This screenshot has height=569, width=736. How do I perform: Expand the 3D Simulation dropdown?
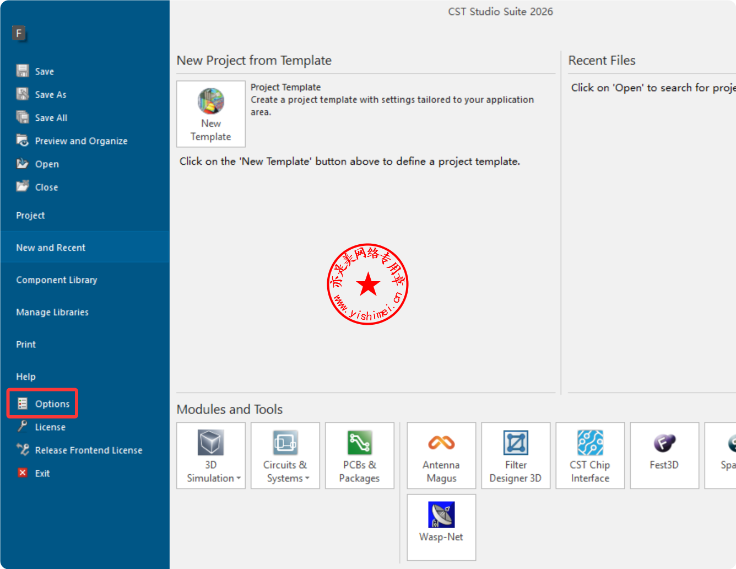239,479
